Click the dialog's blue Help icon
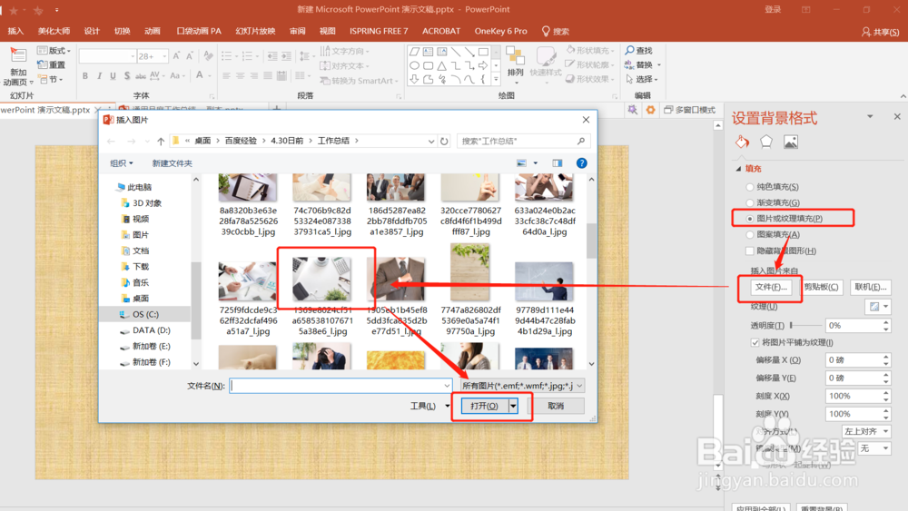 point(581,163)
